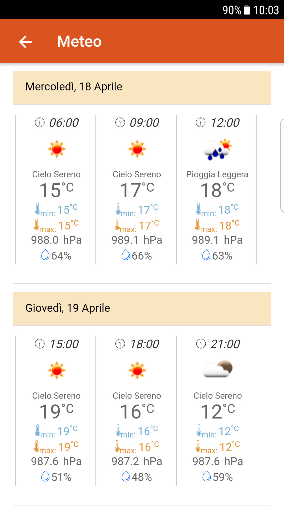Tap the battery indicator in status bar
Image resolution: width=284 pixels, height=506 pixels.
(247, 10)
